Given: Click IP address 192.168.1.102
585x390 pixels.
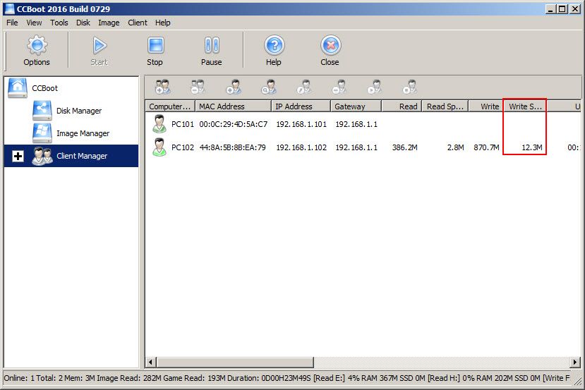Looking at the screenshot, I should [x=301, y=147].
